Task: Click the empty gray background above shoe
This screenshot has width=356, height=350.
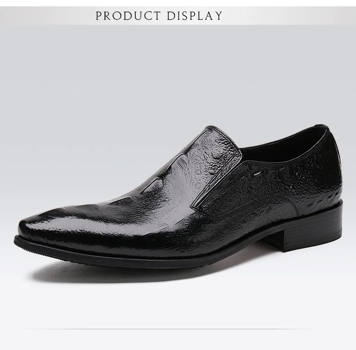Action: (x=178, y=75)
